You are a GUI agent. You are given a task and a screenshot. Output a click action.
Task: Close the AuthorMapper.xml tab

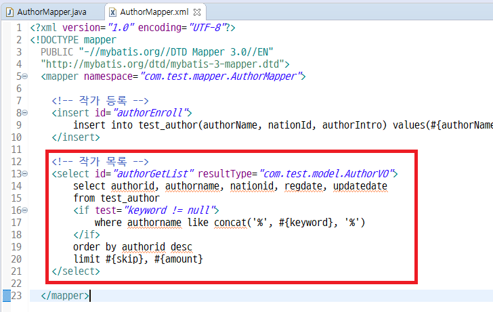click(197, 12)
